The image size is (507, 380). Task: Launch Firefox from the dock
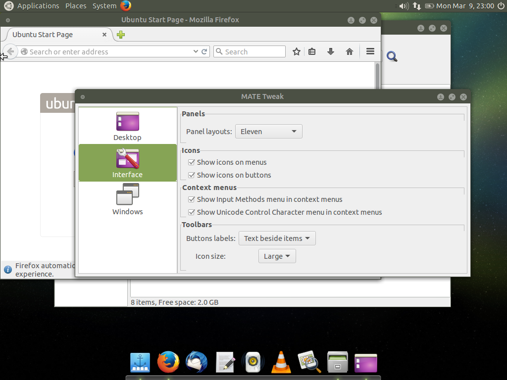[168, 362]
